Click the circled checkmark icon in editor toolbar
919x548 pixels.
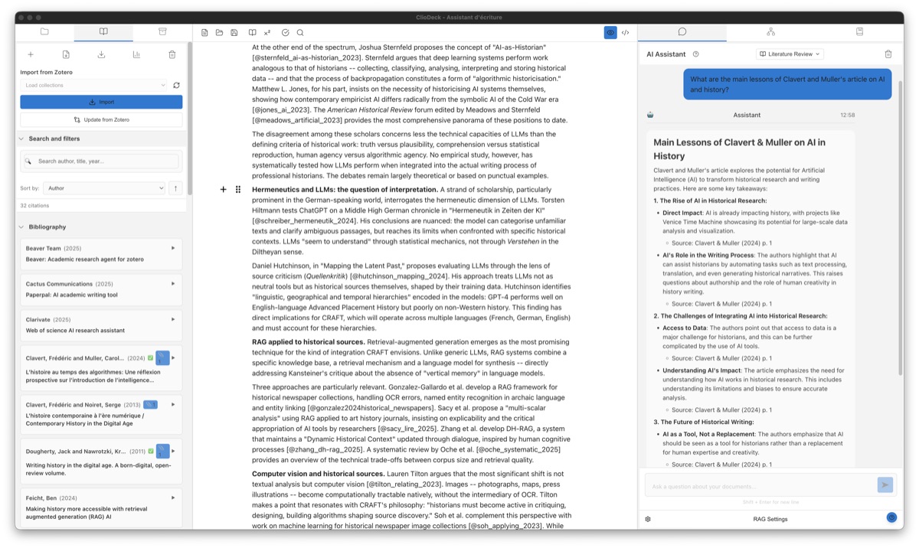point(285,33)
